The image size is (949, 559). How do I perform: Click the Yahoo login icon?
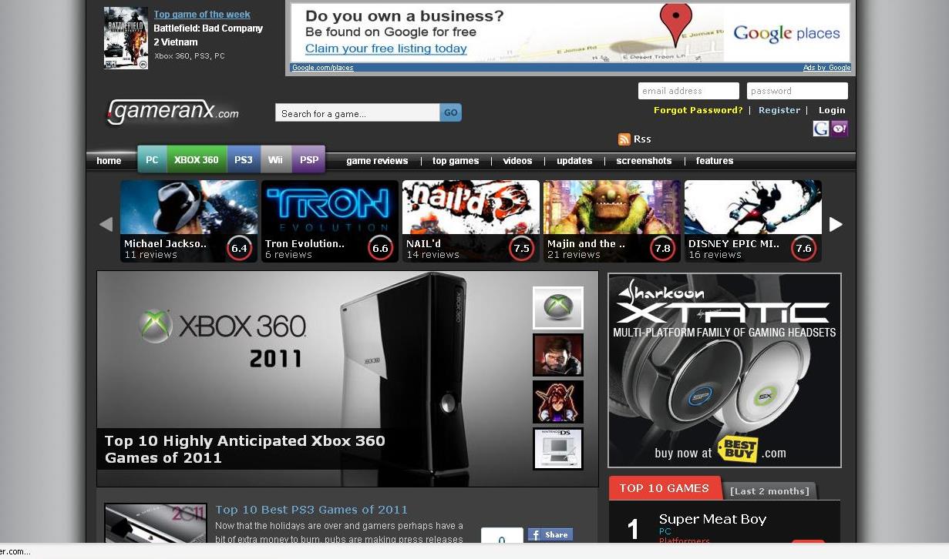tap(840, 129)
